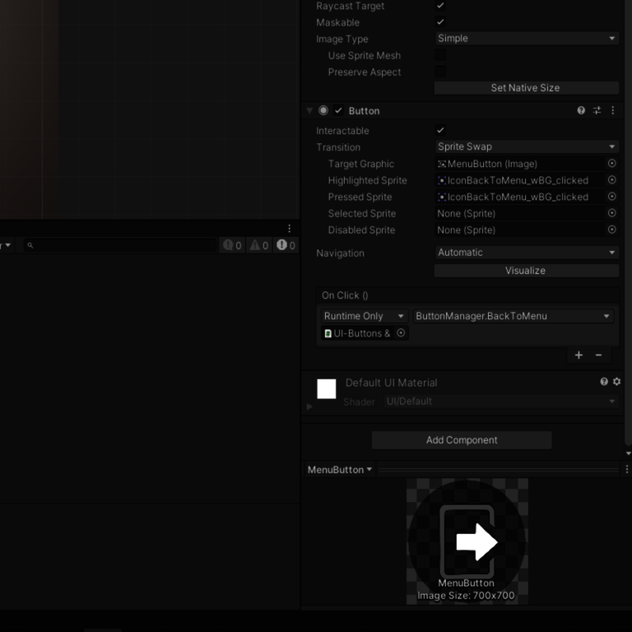The image size is (632, 632).
Task: Click the Transition property label
Action: (x=337, y=147)
